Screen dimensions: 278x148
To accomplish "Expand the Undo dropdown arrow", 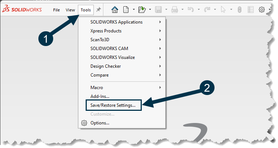I will point(199,10).
